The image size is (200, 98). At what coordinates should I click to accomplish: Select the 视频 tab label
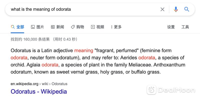coord(100,27)
